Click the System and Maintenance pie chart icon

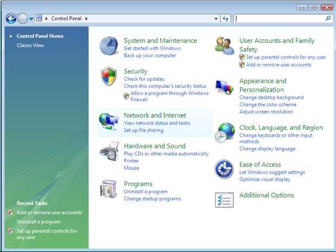click(108, 46)
